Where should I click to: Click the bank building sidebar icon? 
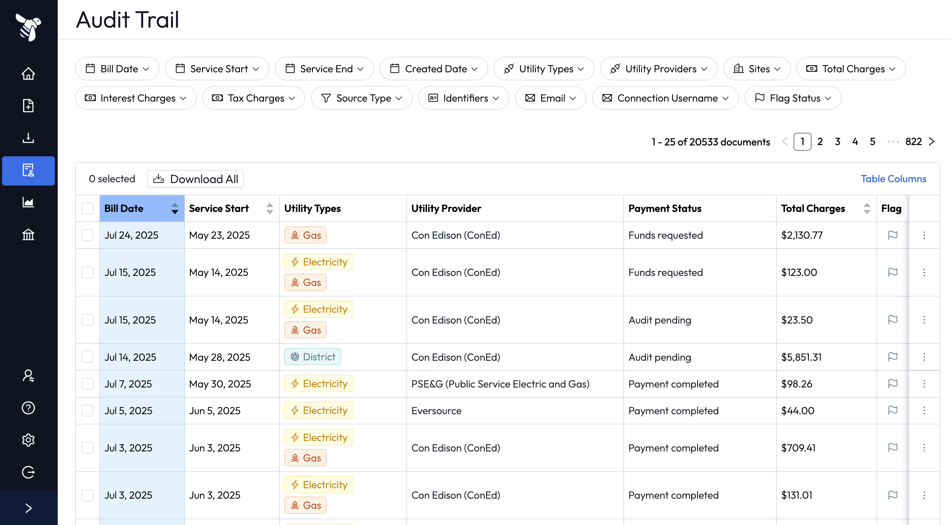point(28,235)
